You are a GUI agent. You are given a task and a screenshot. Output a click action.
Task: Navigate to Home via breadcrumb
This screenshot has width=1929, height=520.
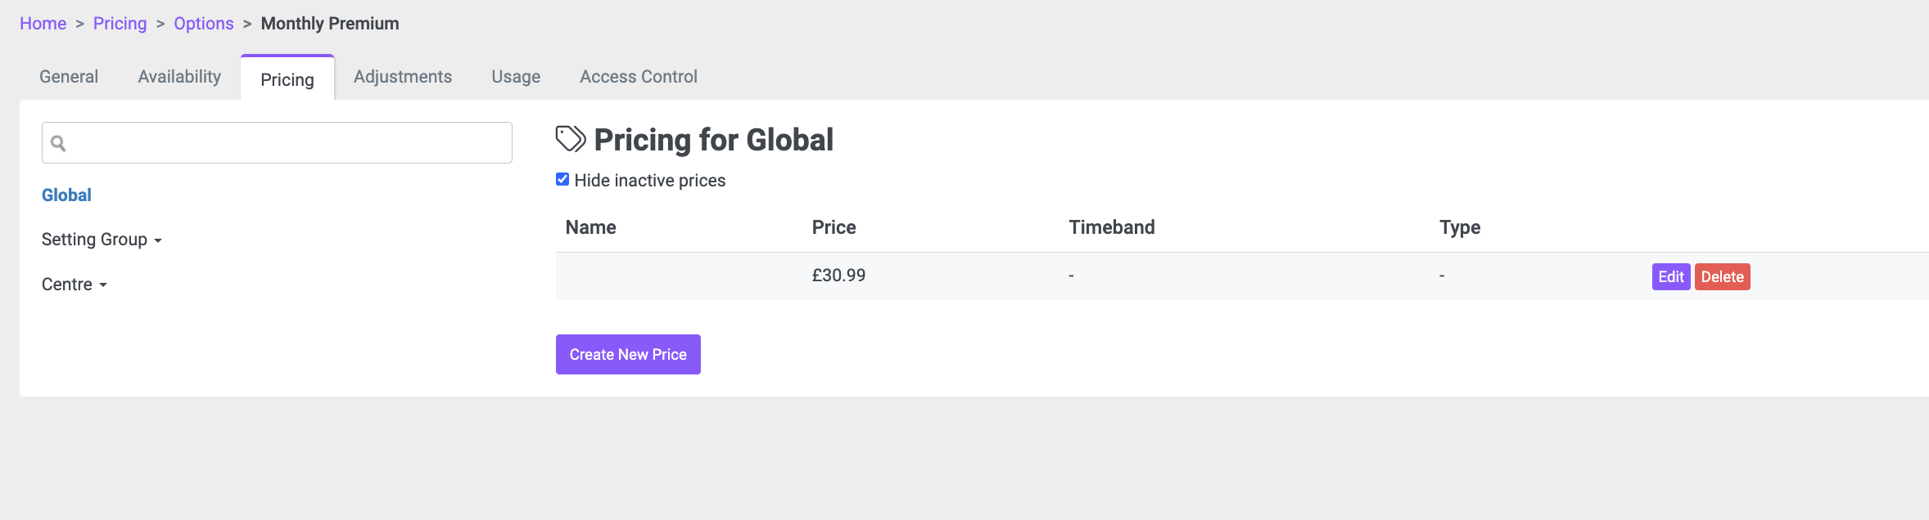coord(43,24)
